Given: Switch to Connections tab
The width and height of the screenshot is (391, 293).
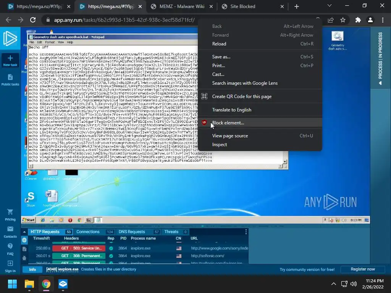Looking at the screenshot, I should coord(95,232).
